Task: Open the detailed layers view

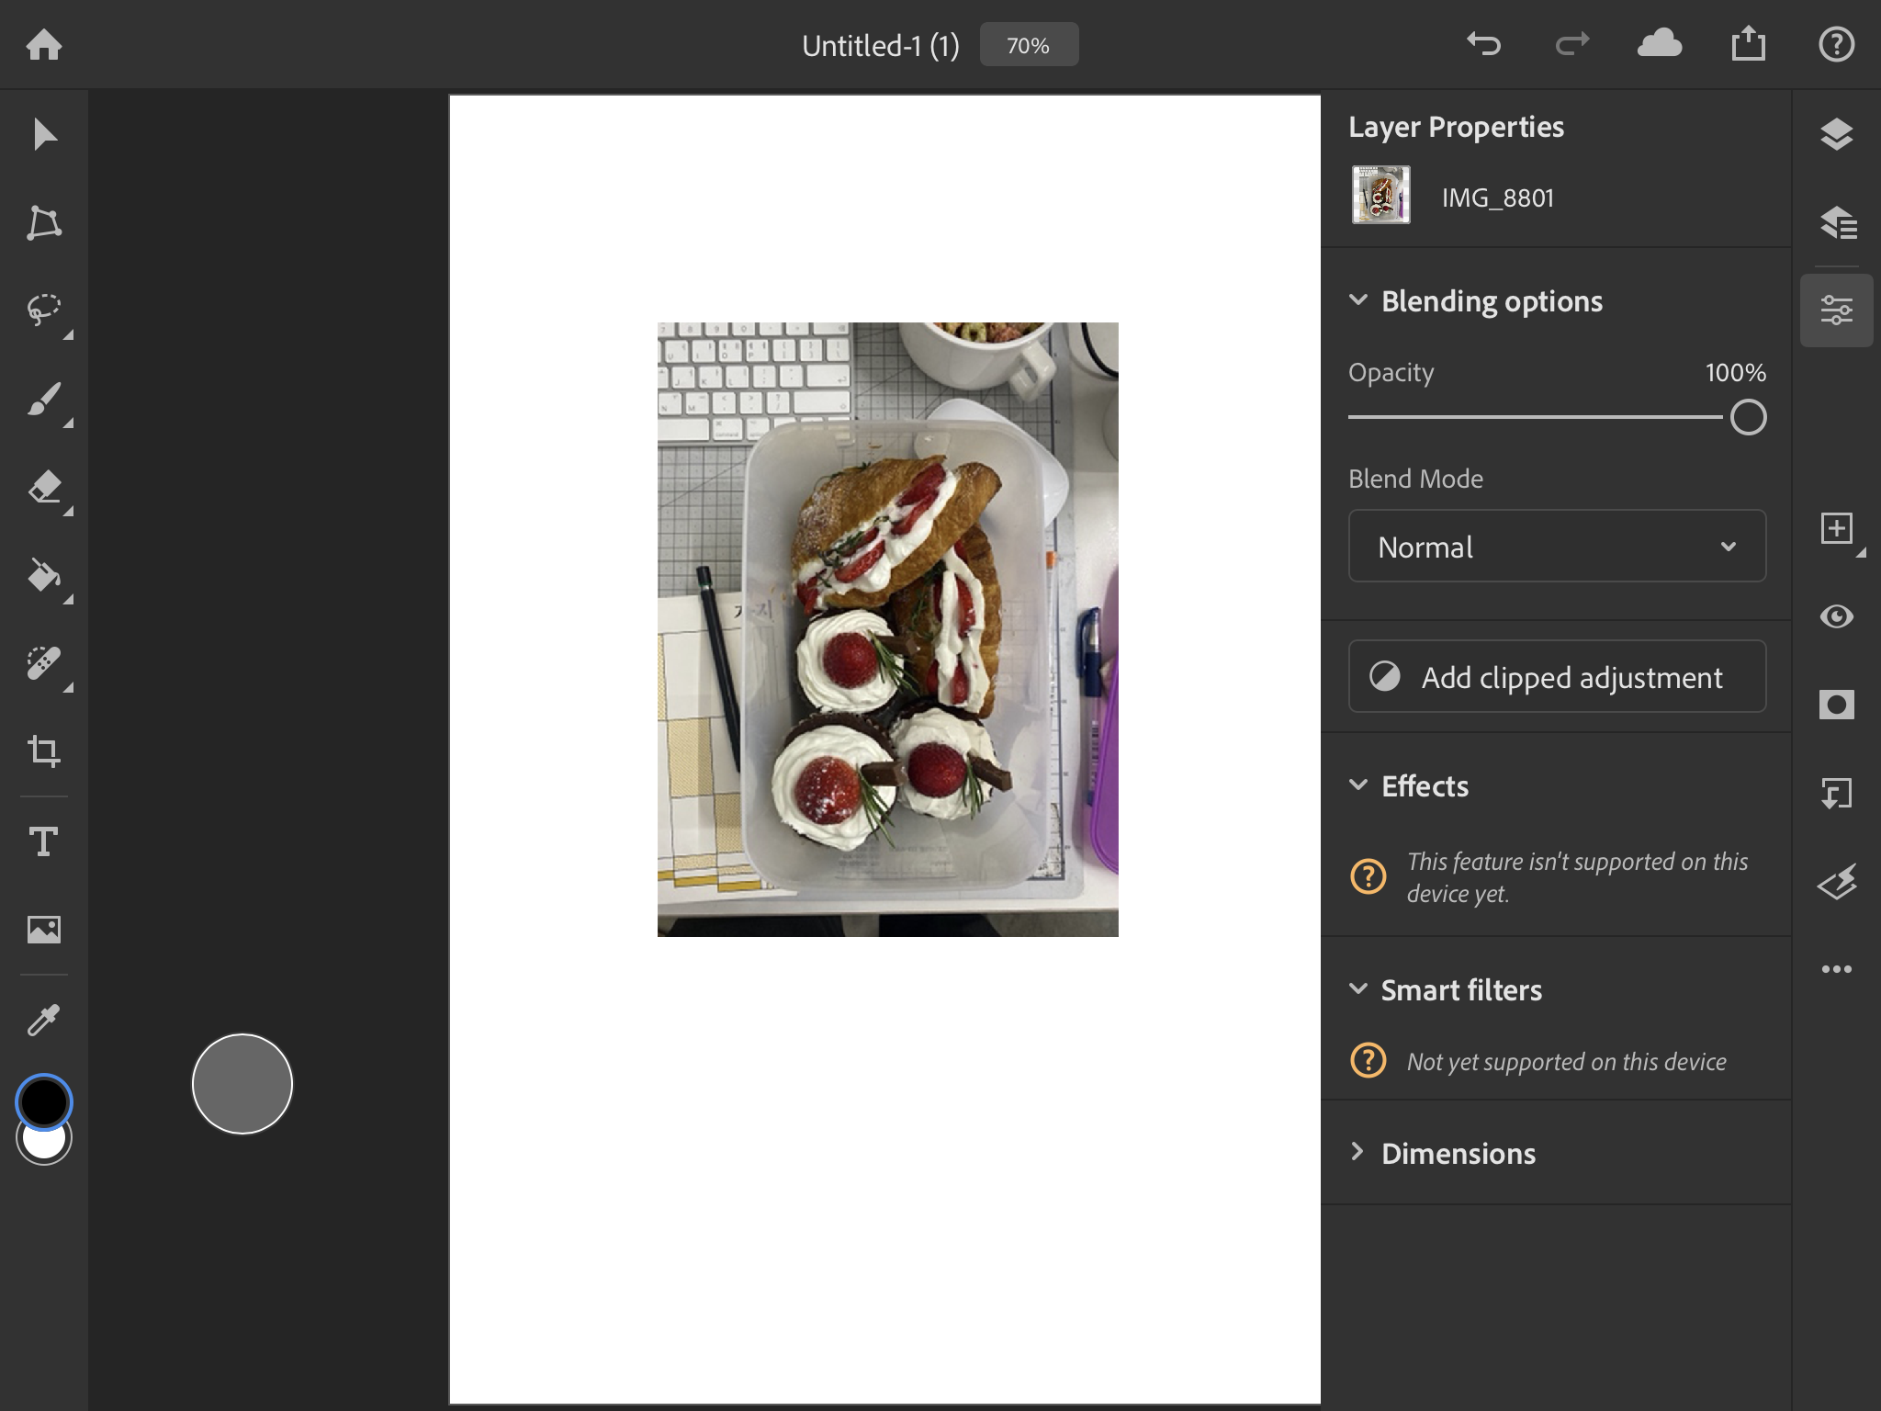Action: [x=1836, y=223]
